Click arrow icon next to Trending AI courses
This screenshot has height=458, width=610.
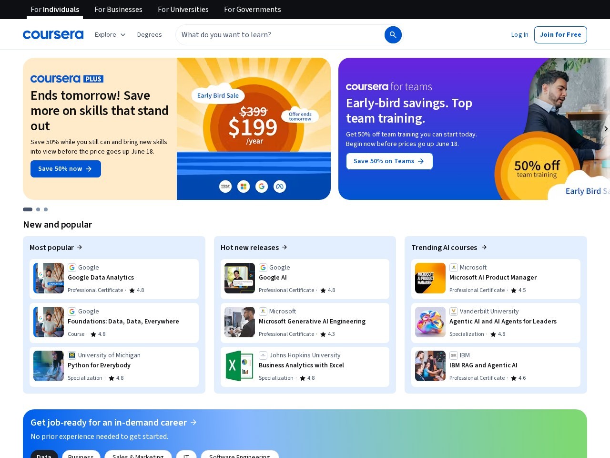point(484,247)
